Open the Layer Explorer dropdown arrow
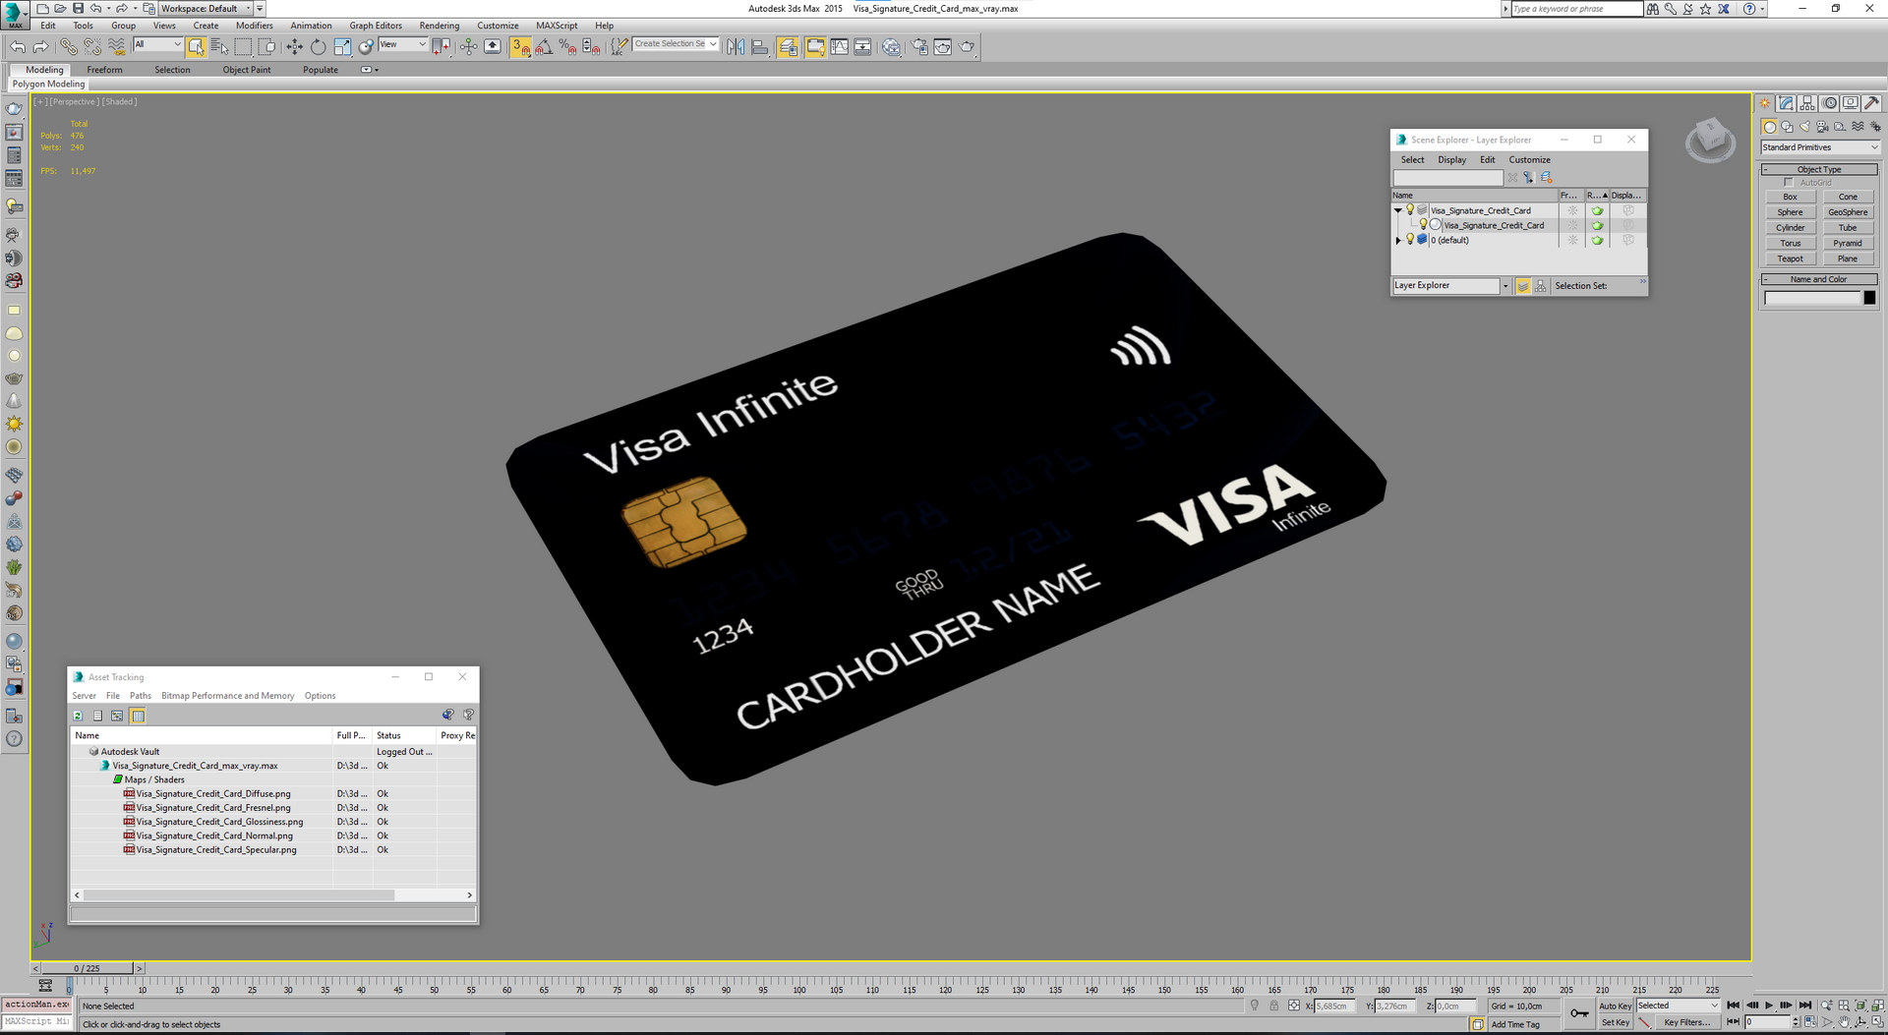 1504,286
